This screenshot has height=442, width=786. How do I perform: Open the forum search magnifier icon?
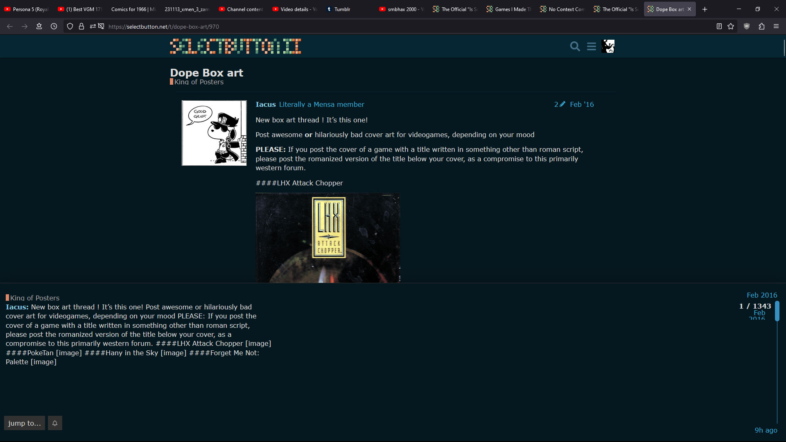coord(575,46)
